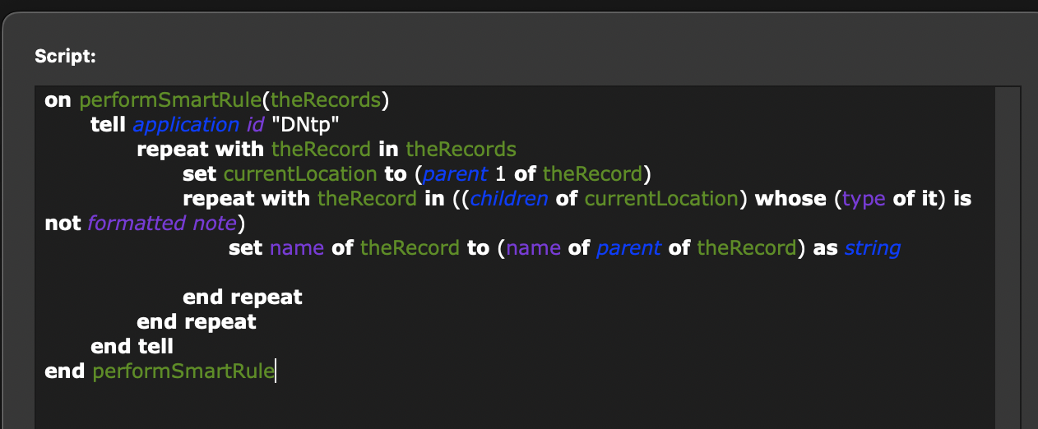Place cursor on "performSmartRule" in first line
Viewport: 1038px width, 429px height.
click(x=170, y=100)
